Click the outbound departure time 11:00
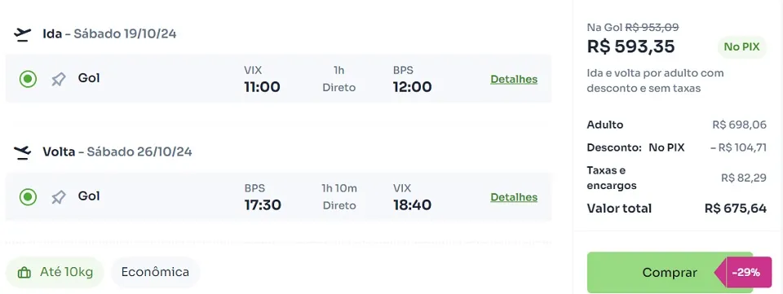783x294 pixels. click(262, 87)
